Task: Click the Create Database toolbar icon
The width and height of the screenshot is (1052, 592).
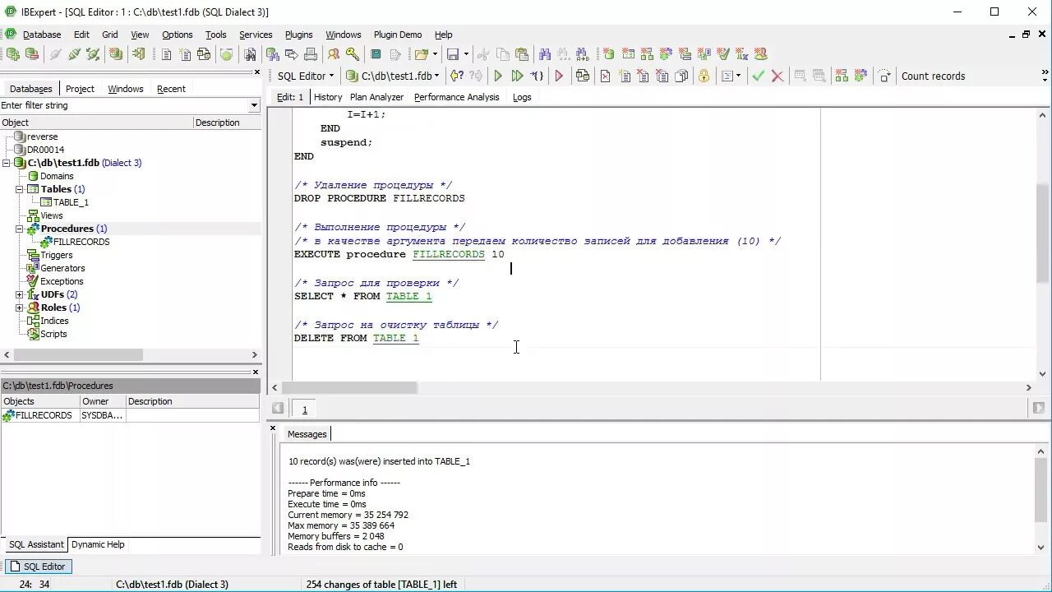Action: pyautogui.click(x=116, y=54)
